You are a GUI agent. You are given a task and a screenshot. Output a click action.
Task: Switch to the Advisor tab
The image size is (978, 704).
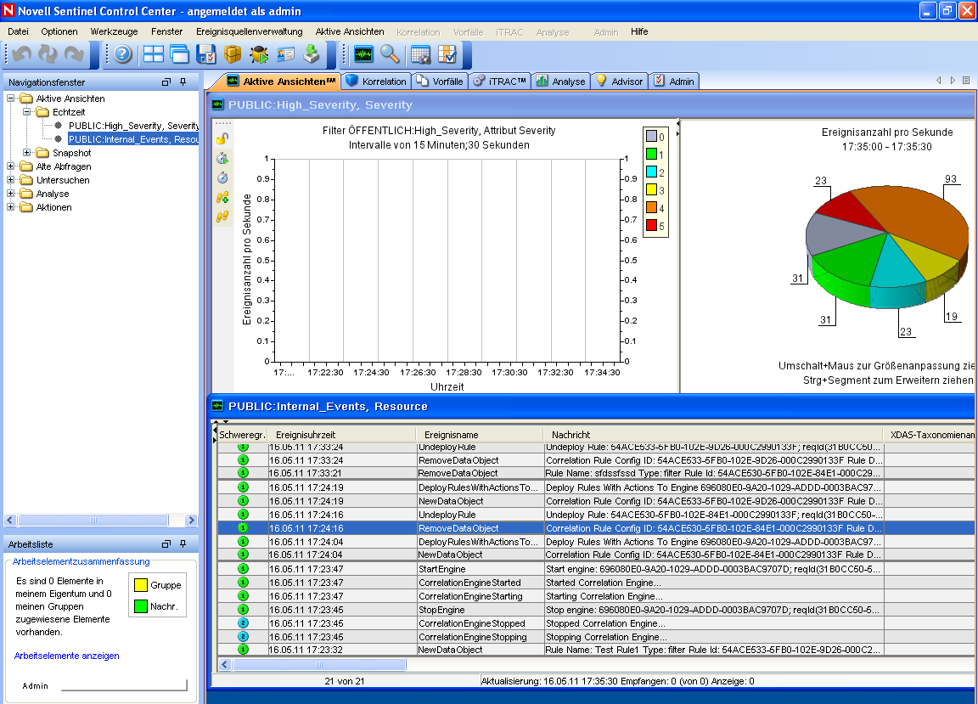620,82
